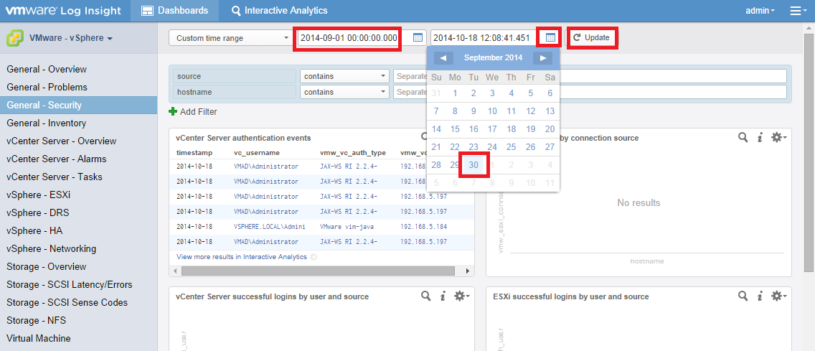Switch to the Dashboards tab
Image resolution: width=815 pixels, height=351 pixels.
(174, 10)
